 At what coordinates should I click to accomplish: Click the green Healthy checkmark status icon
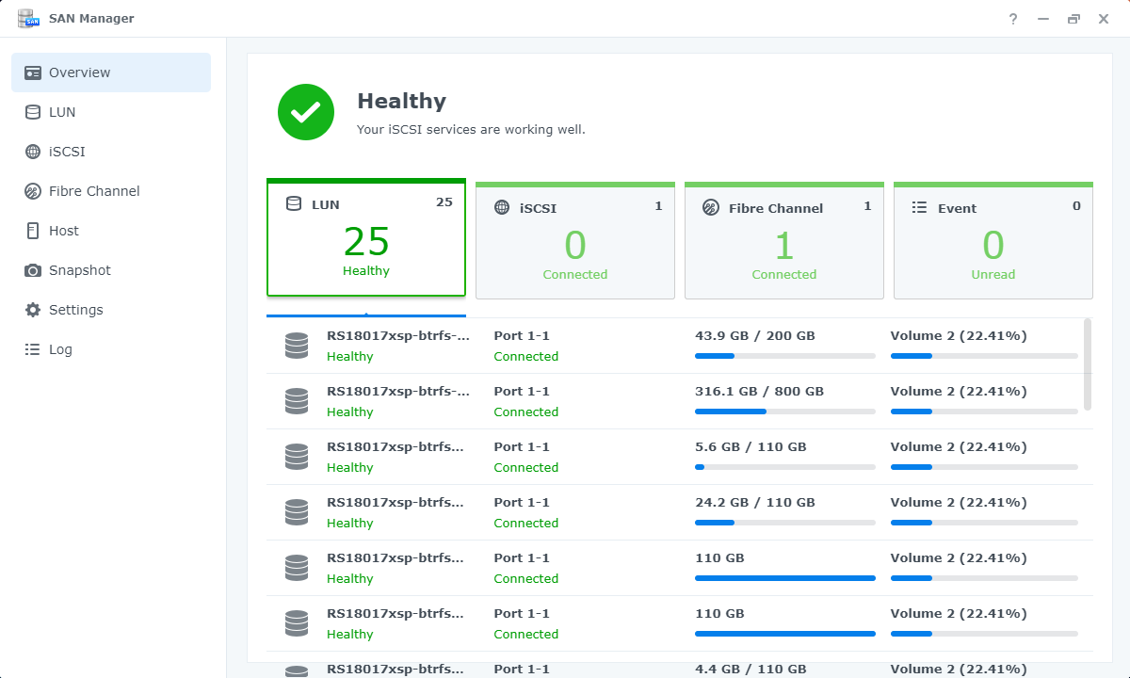(305, 112)
